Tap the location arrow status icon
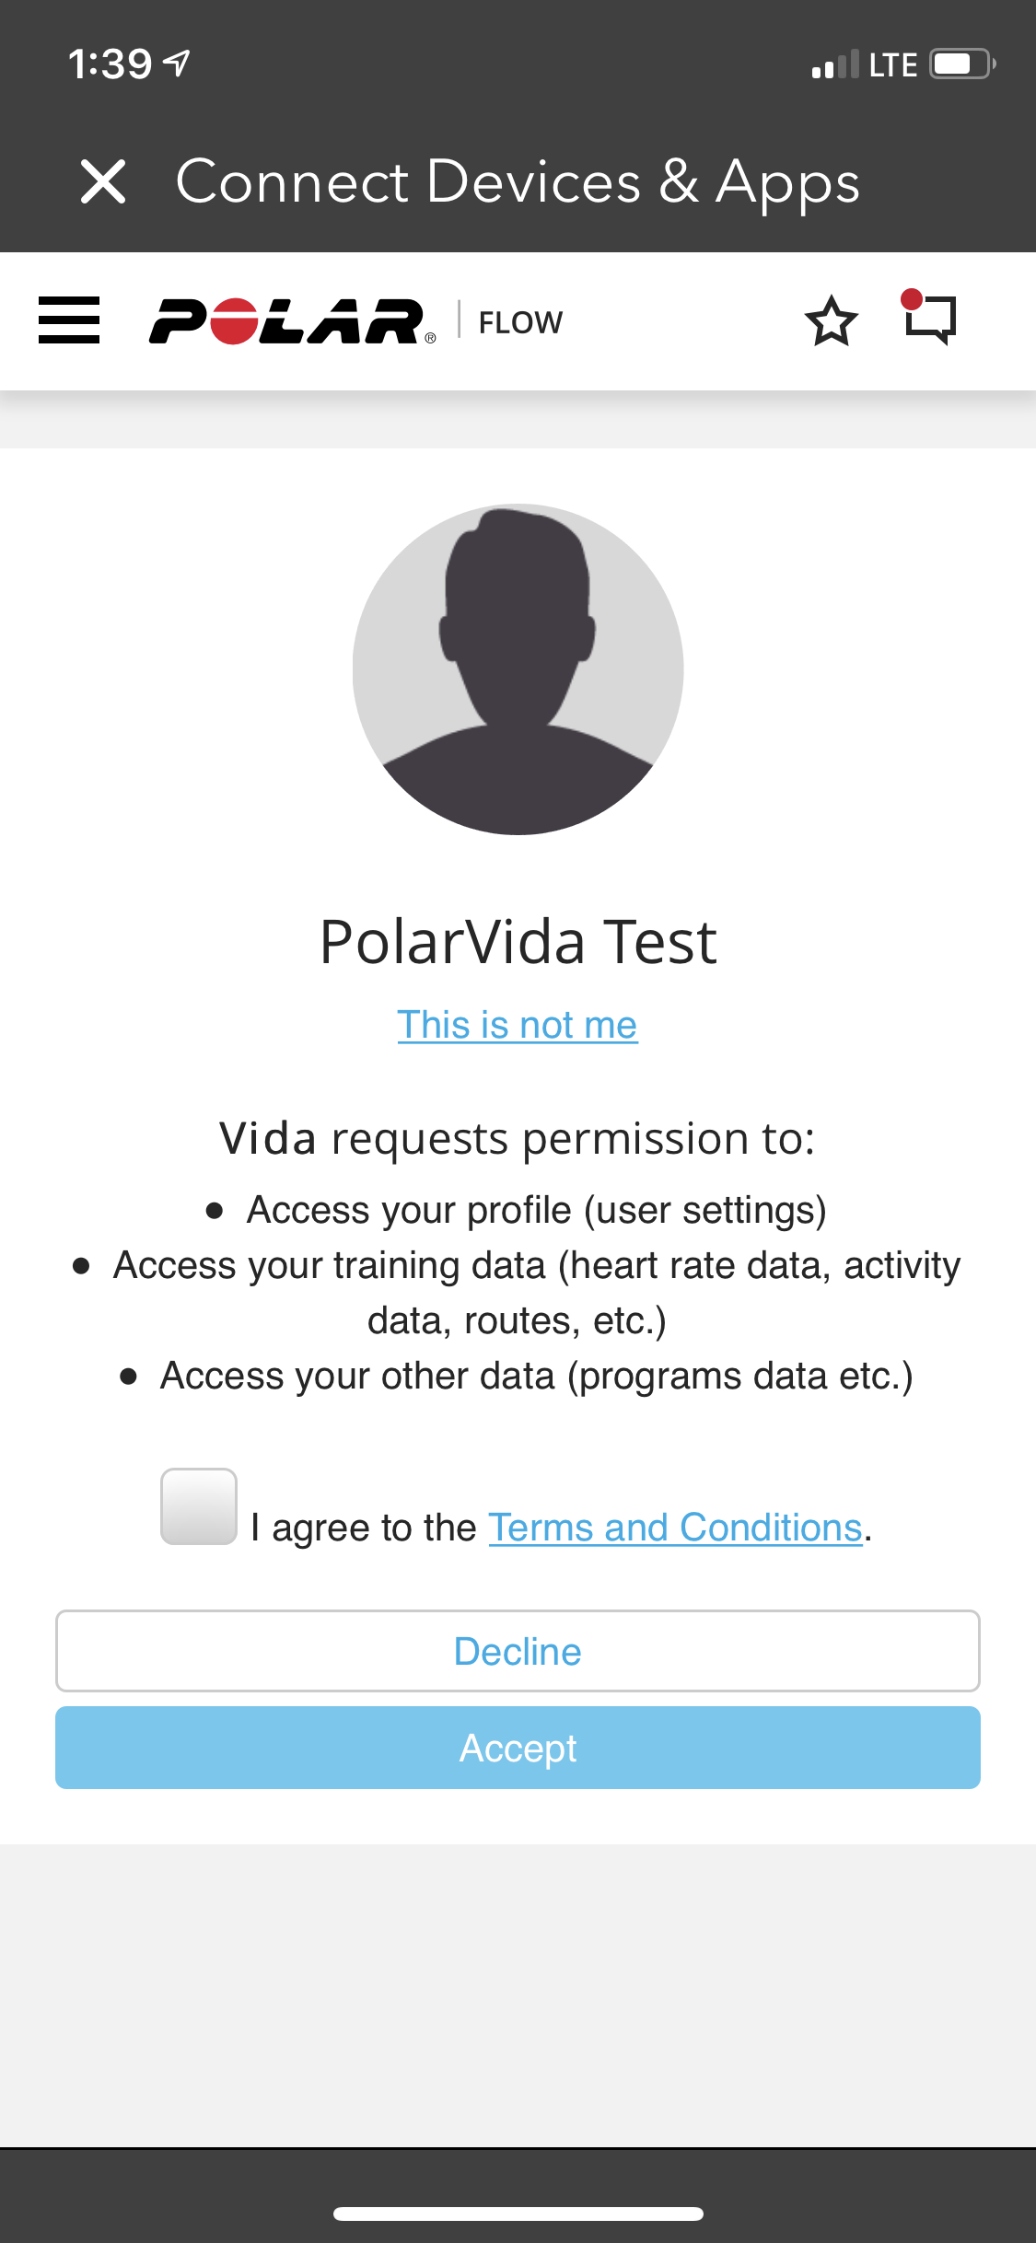The image size is (1036, 2243). 177,63
